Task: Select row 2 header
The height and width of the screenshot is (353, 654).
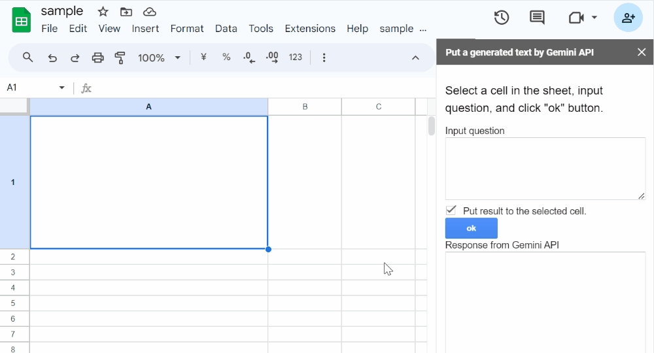Action: [13, 257]
